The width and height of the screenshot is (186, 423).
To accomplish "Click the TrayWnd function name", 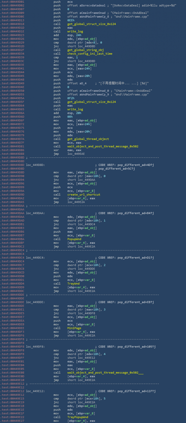I will pyautogui.click(x=73, y=284).
